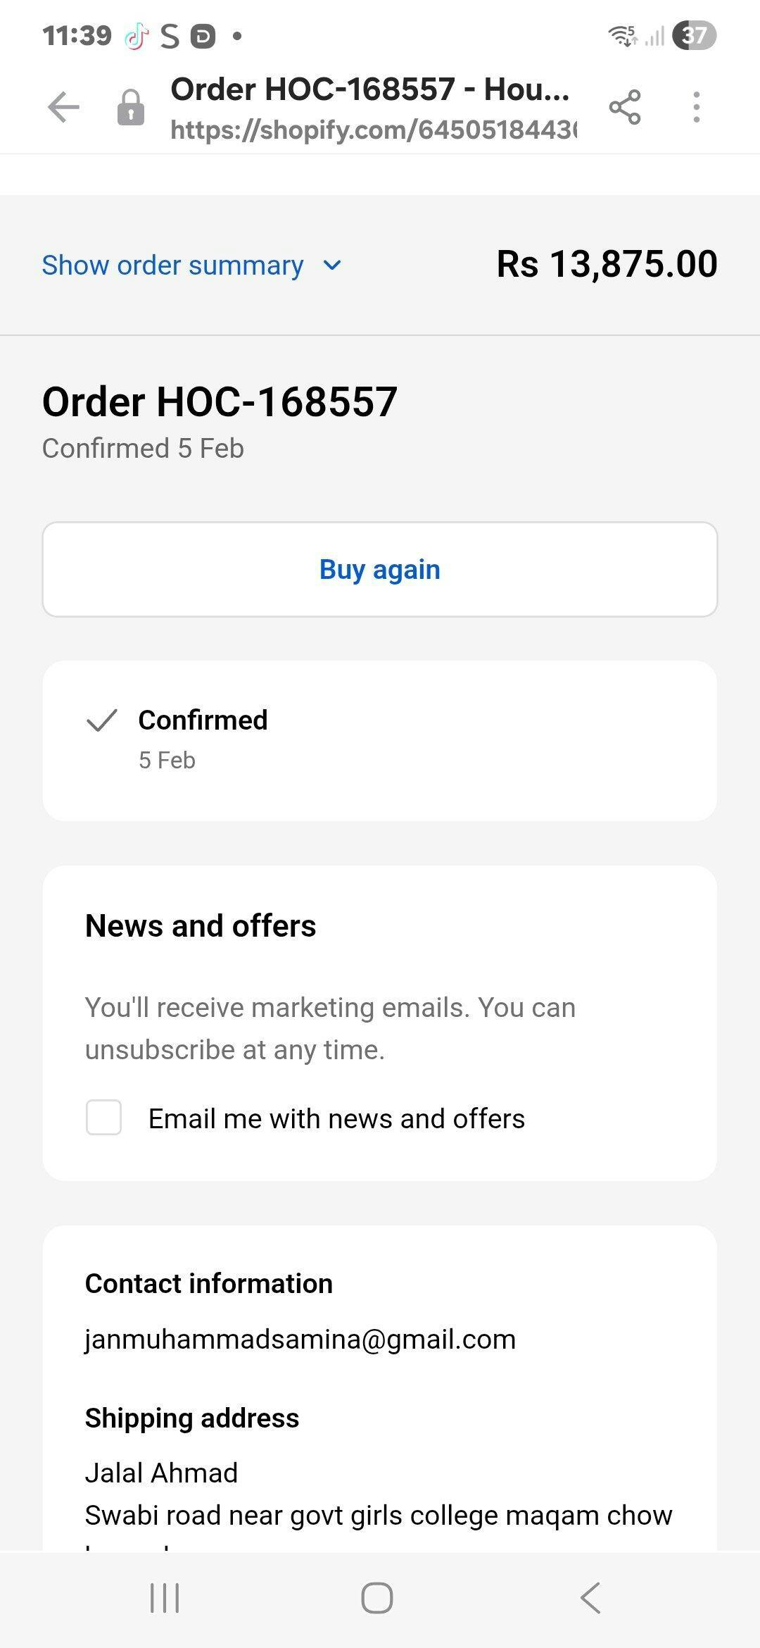The height and width of the screenshot is (1648, 760).
Task: Tap the clock in the status bar
Action: point(77,35)
